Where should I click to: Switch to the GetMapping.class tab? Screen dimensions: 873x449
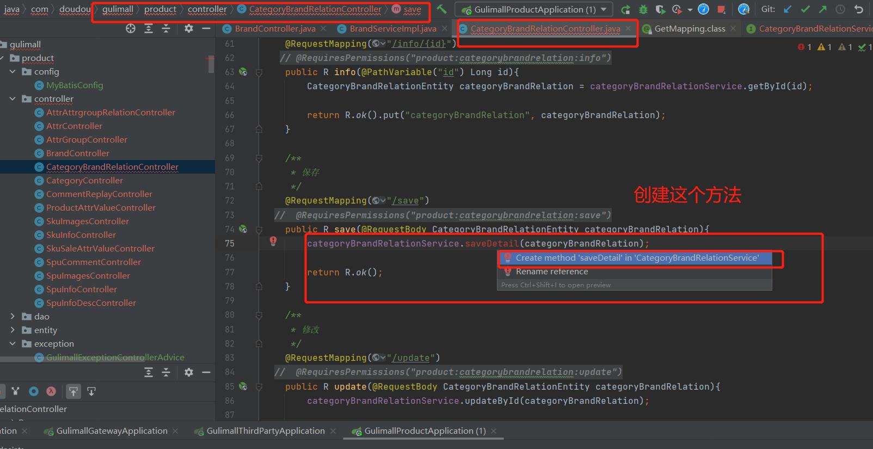tap(690, 29)
